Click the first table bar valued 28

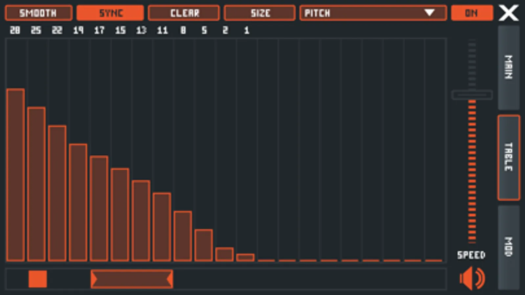pyautogui.click(x=15, y=175)
